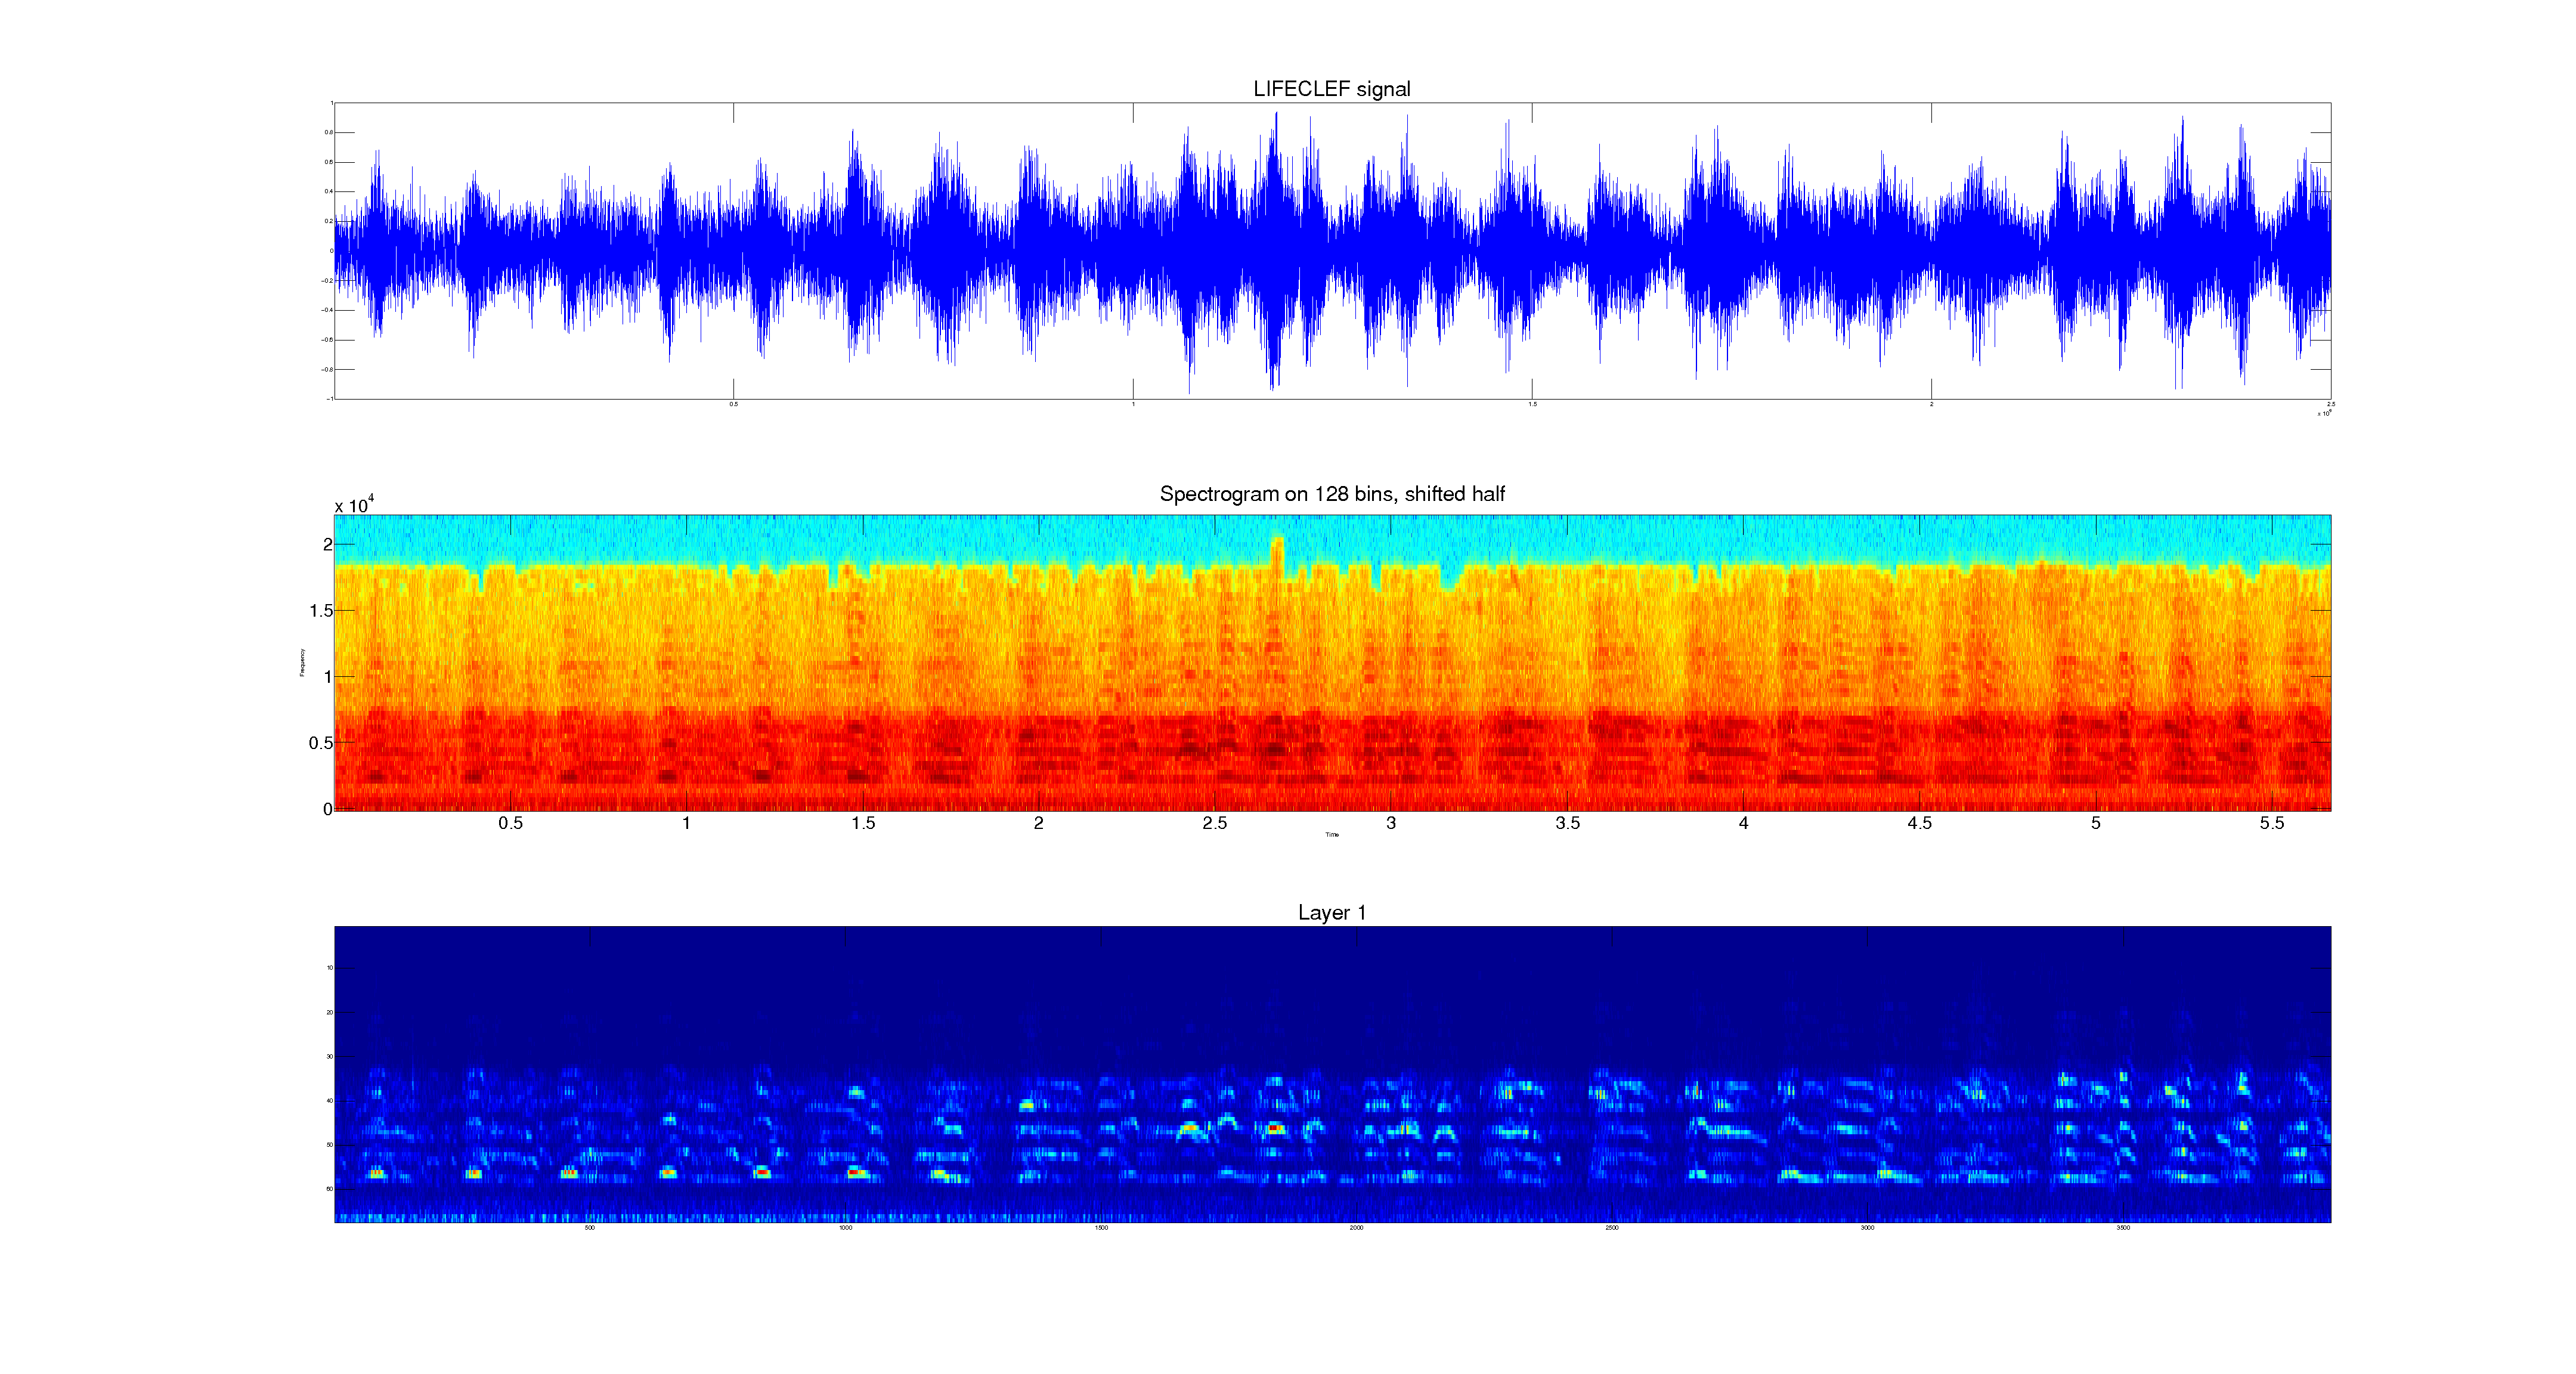This screenshot has width=2576, height=1374.
Task: Click the 500 tick label under Layer 1
Action: point(589,1228)
